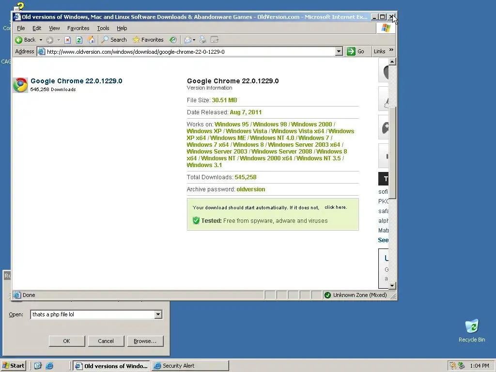Open the Start menu
This screenshot has width=496, height=372.
pyautogui.click(x=13, y=366)
